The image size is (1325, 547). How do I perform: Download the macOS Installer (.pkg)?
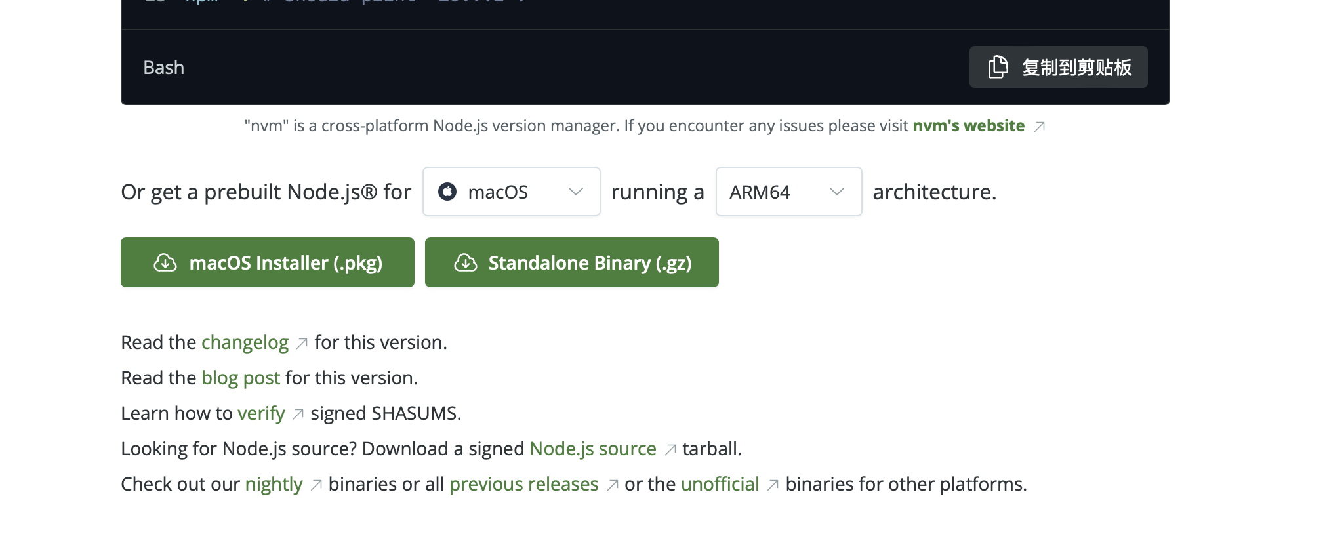[x=268, y=262]
